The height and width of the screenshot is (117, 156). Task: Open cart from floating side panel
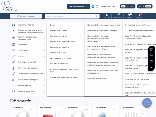point(151,50)
